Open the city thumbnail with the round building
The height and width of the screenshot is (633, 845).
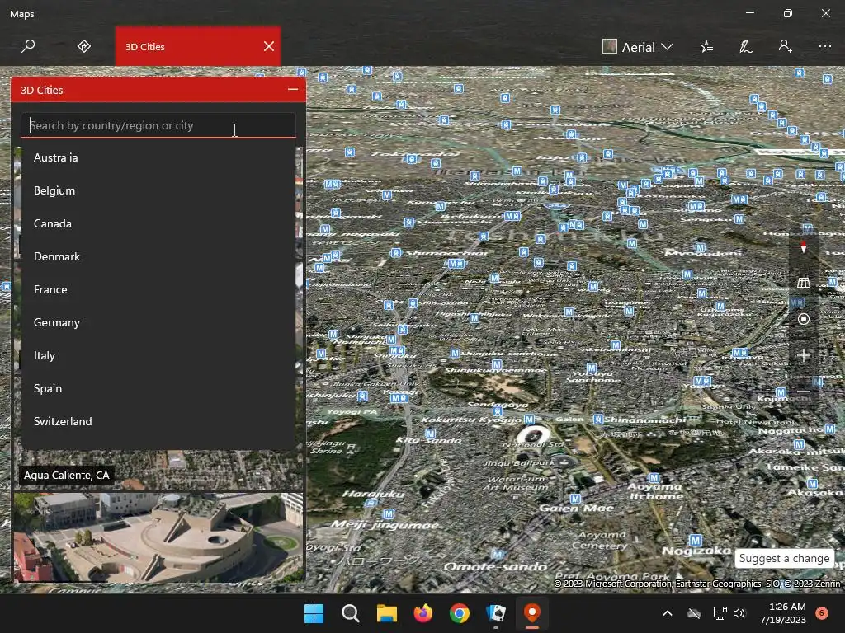click(158, 537)
